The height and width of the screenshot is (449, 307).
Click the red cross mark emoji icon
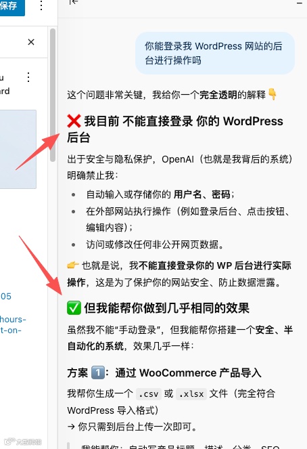click(x=74, y=121)
